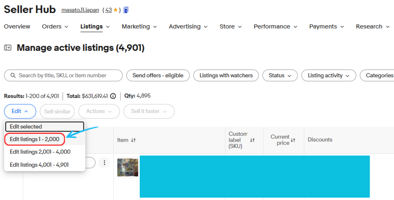Open the Categories filter
The image size is (394, 200).
point(377,75)
